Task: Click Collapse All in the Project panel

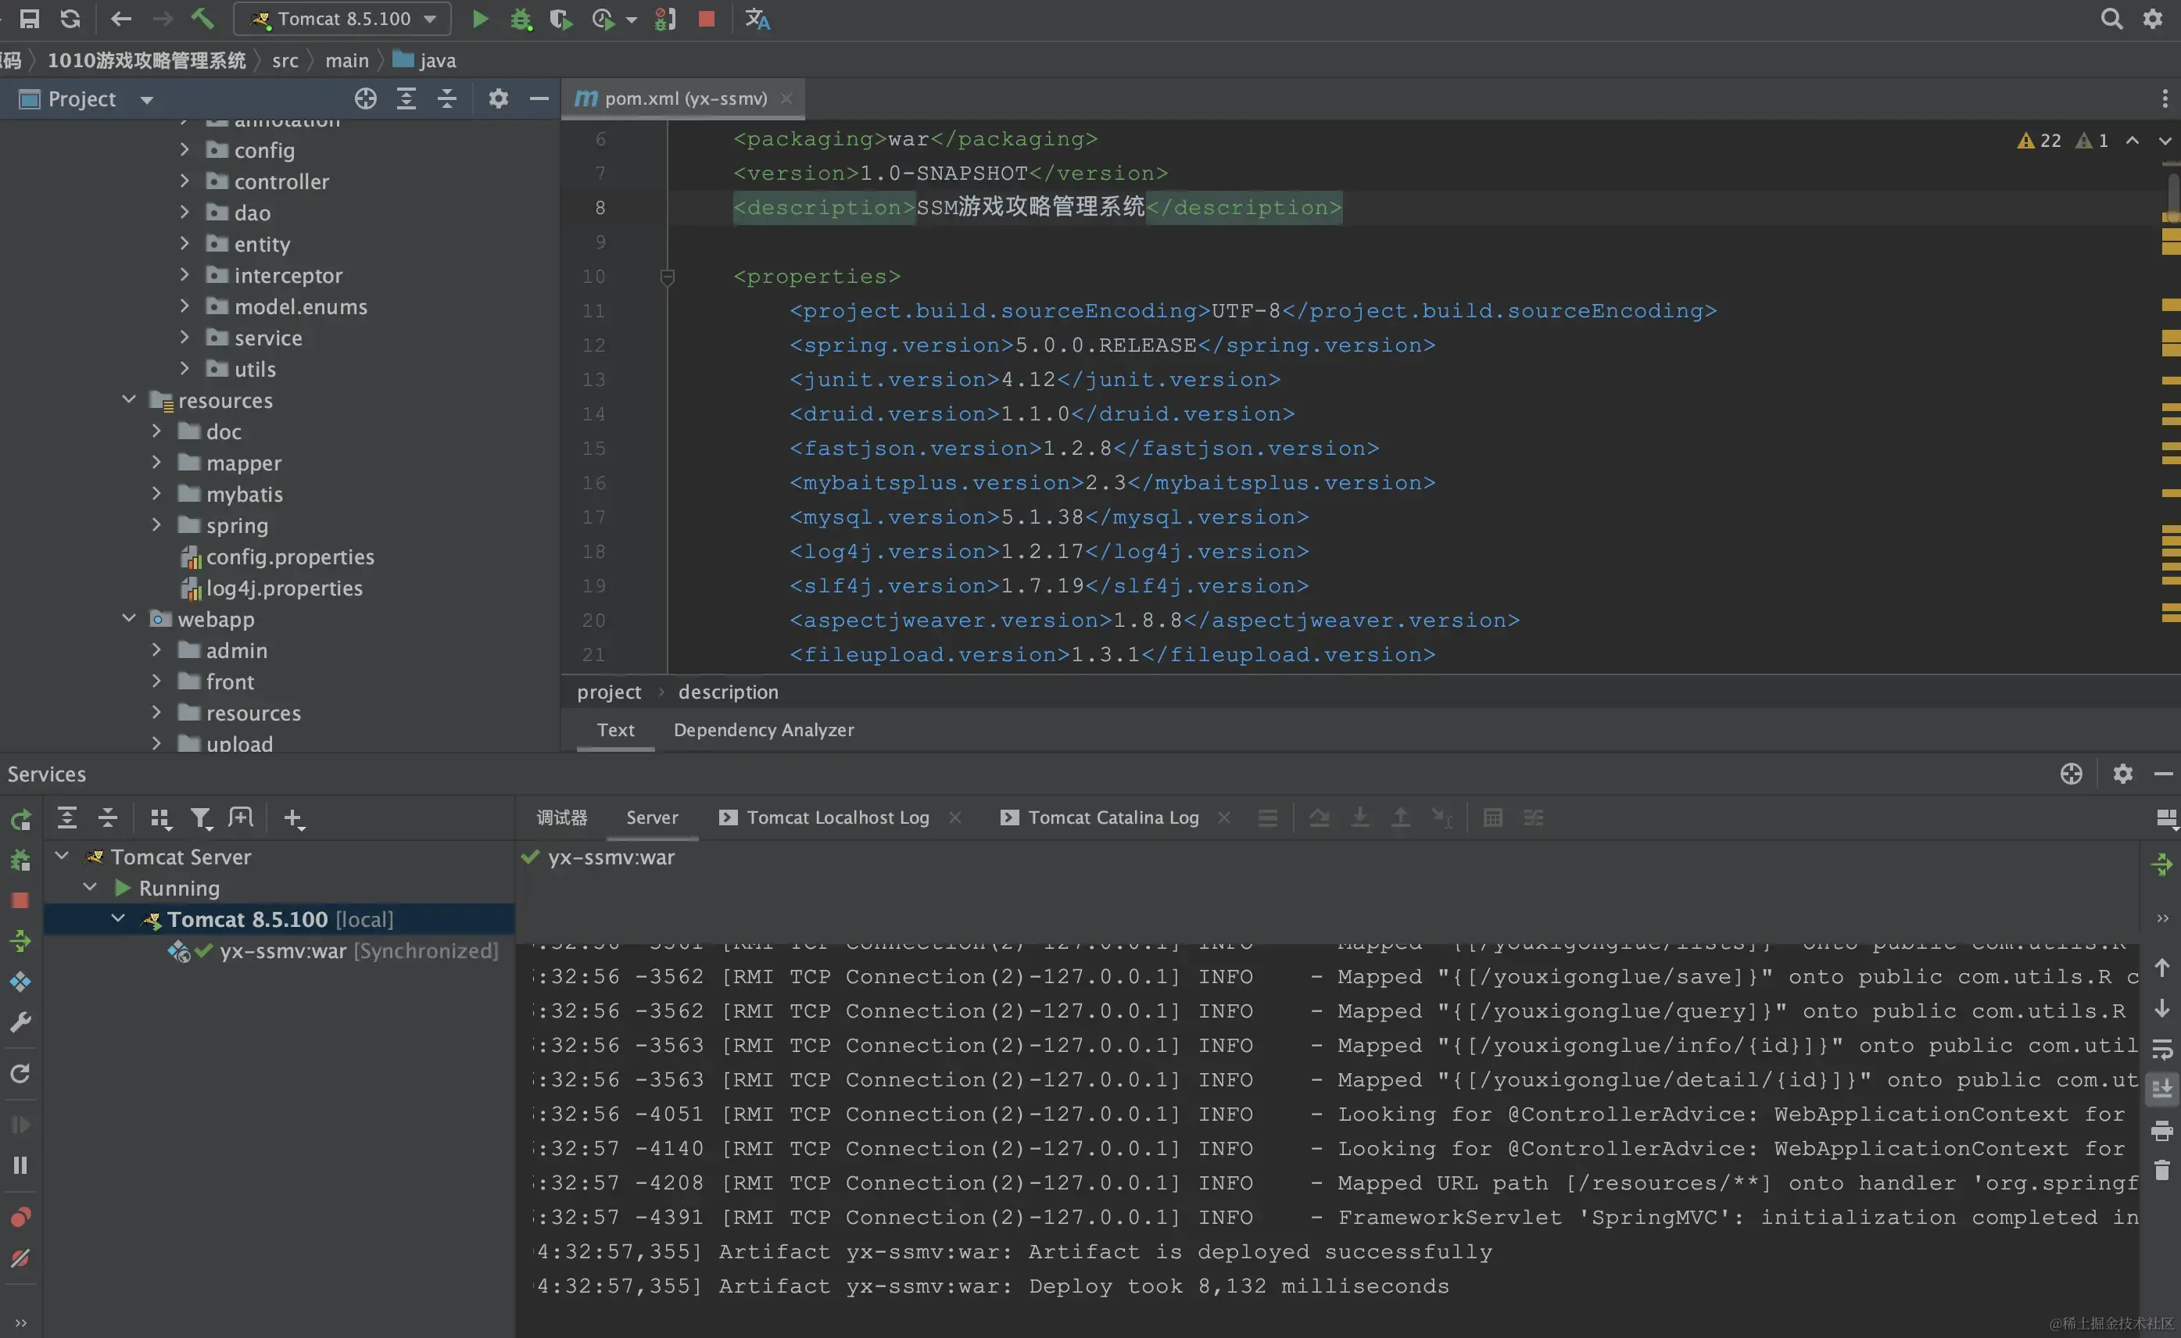Action: [447, 99]
